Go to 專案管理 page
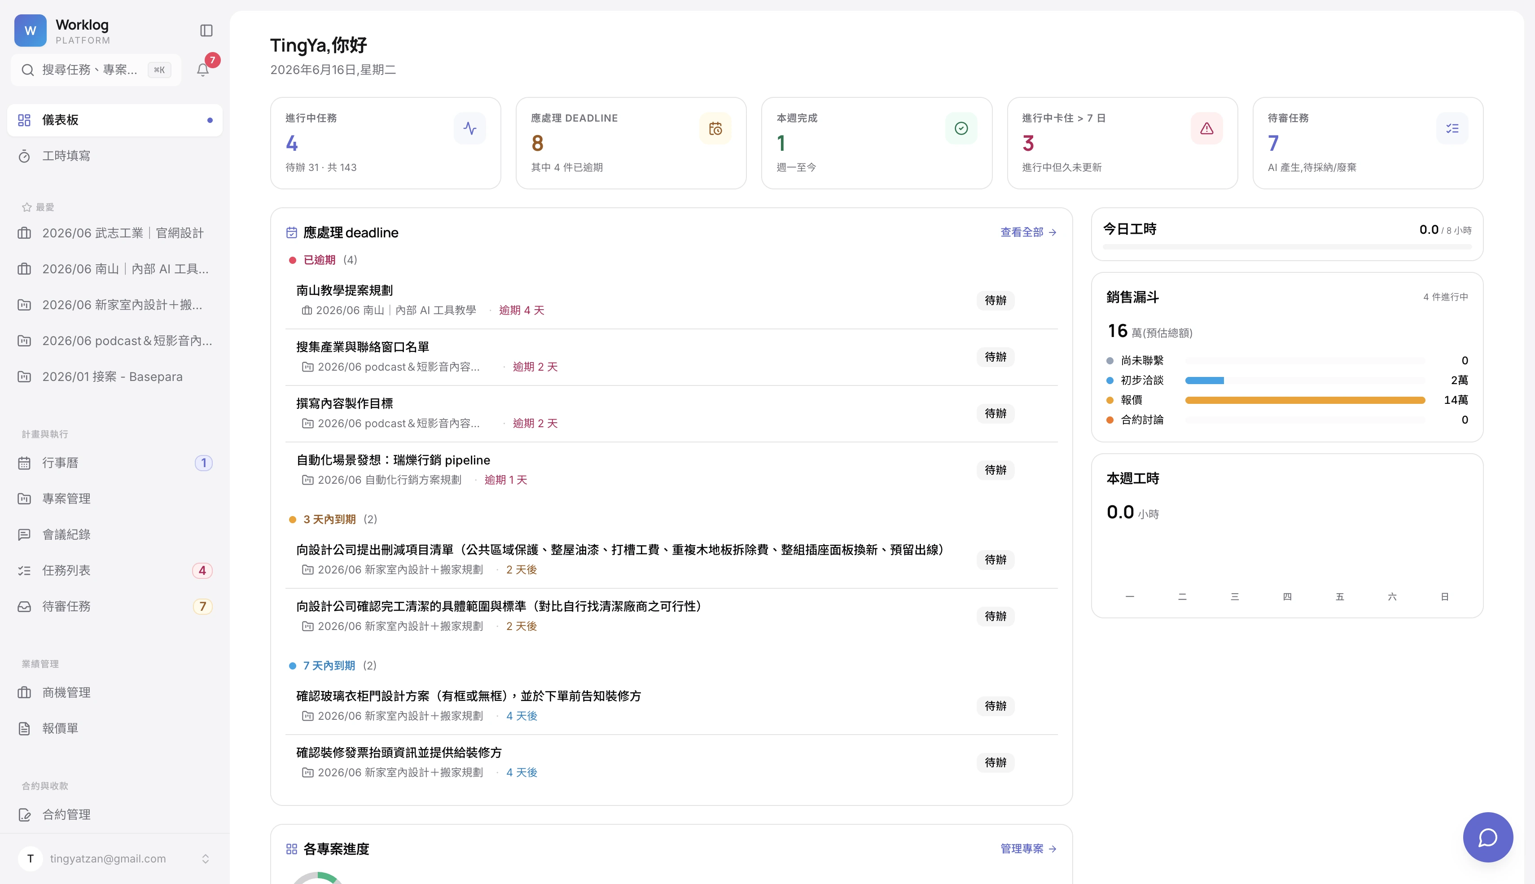1535x884 pixels. (x=115, y=499)
